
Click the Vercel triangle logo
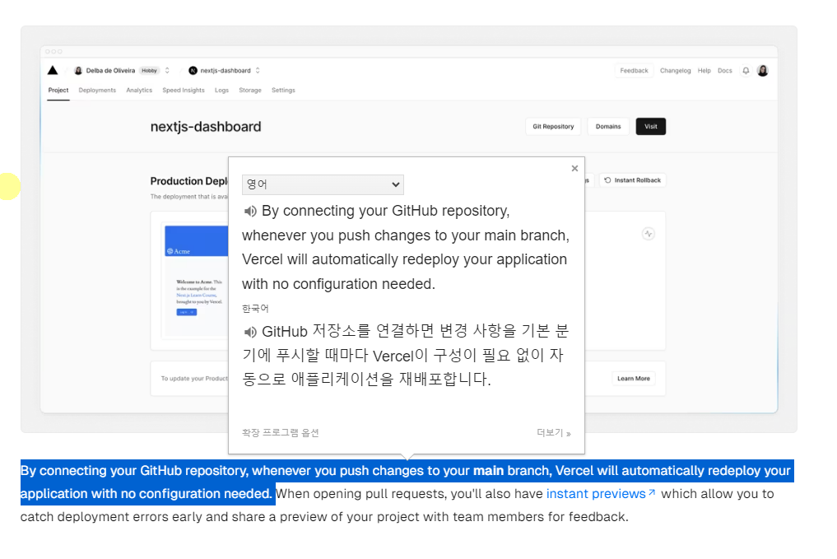point(53,70)
